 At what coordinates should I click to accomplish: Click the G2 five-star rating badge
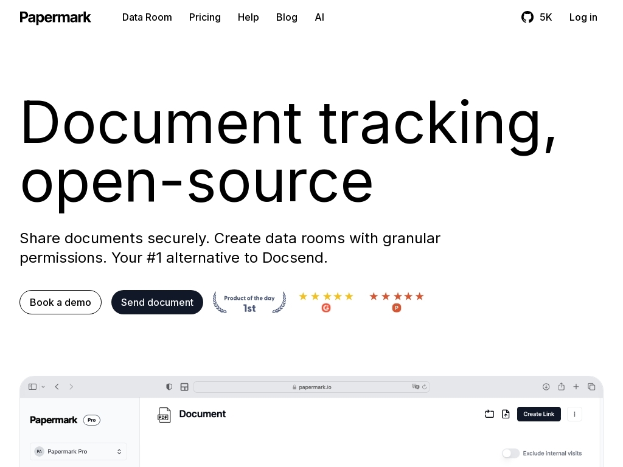point(326,302)
